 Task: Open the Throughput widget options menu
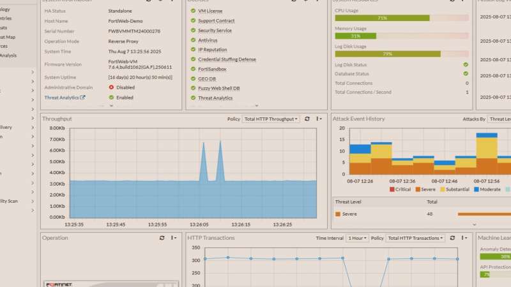click(x=319, y=119)
